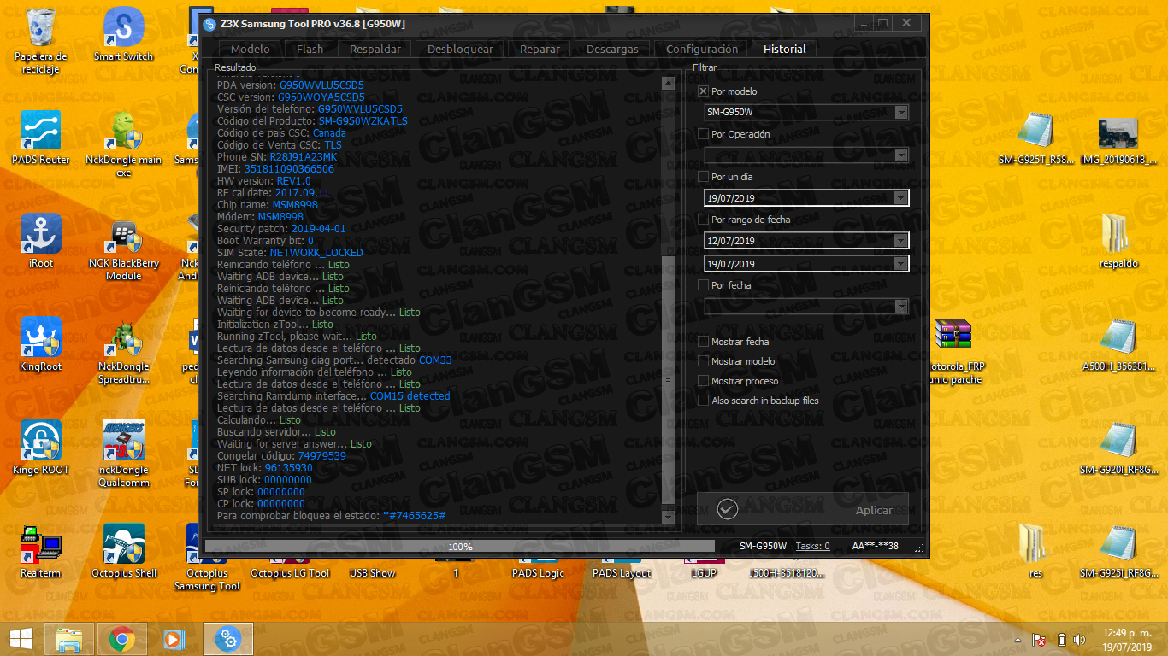Show hidden tray icons arrow
This screenshot has height=656, width=1168.
pos(1018,639)
